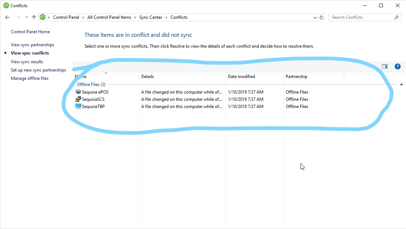The height and width of the screenshot is (229, 406).
Task: Open the recent locations dropdown arrow
Action: point(26,17)
